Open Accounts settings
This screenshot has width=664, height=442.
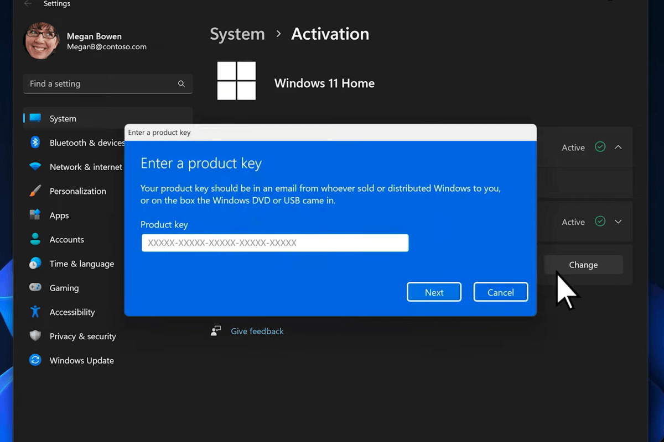34,239
